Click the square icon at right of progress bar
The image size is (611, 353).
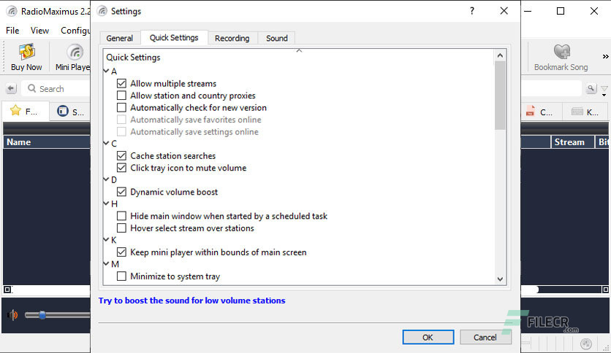point(605,290)
